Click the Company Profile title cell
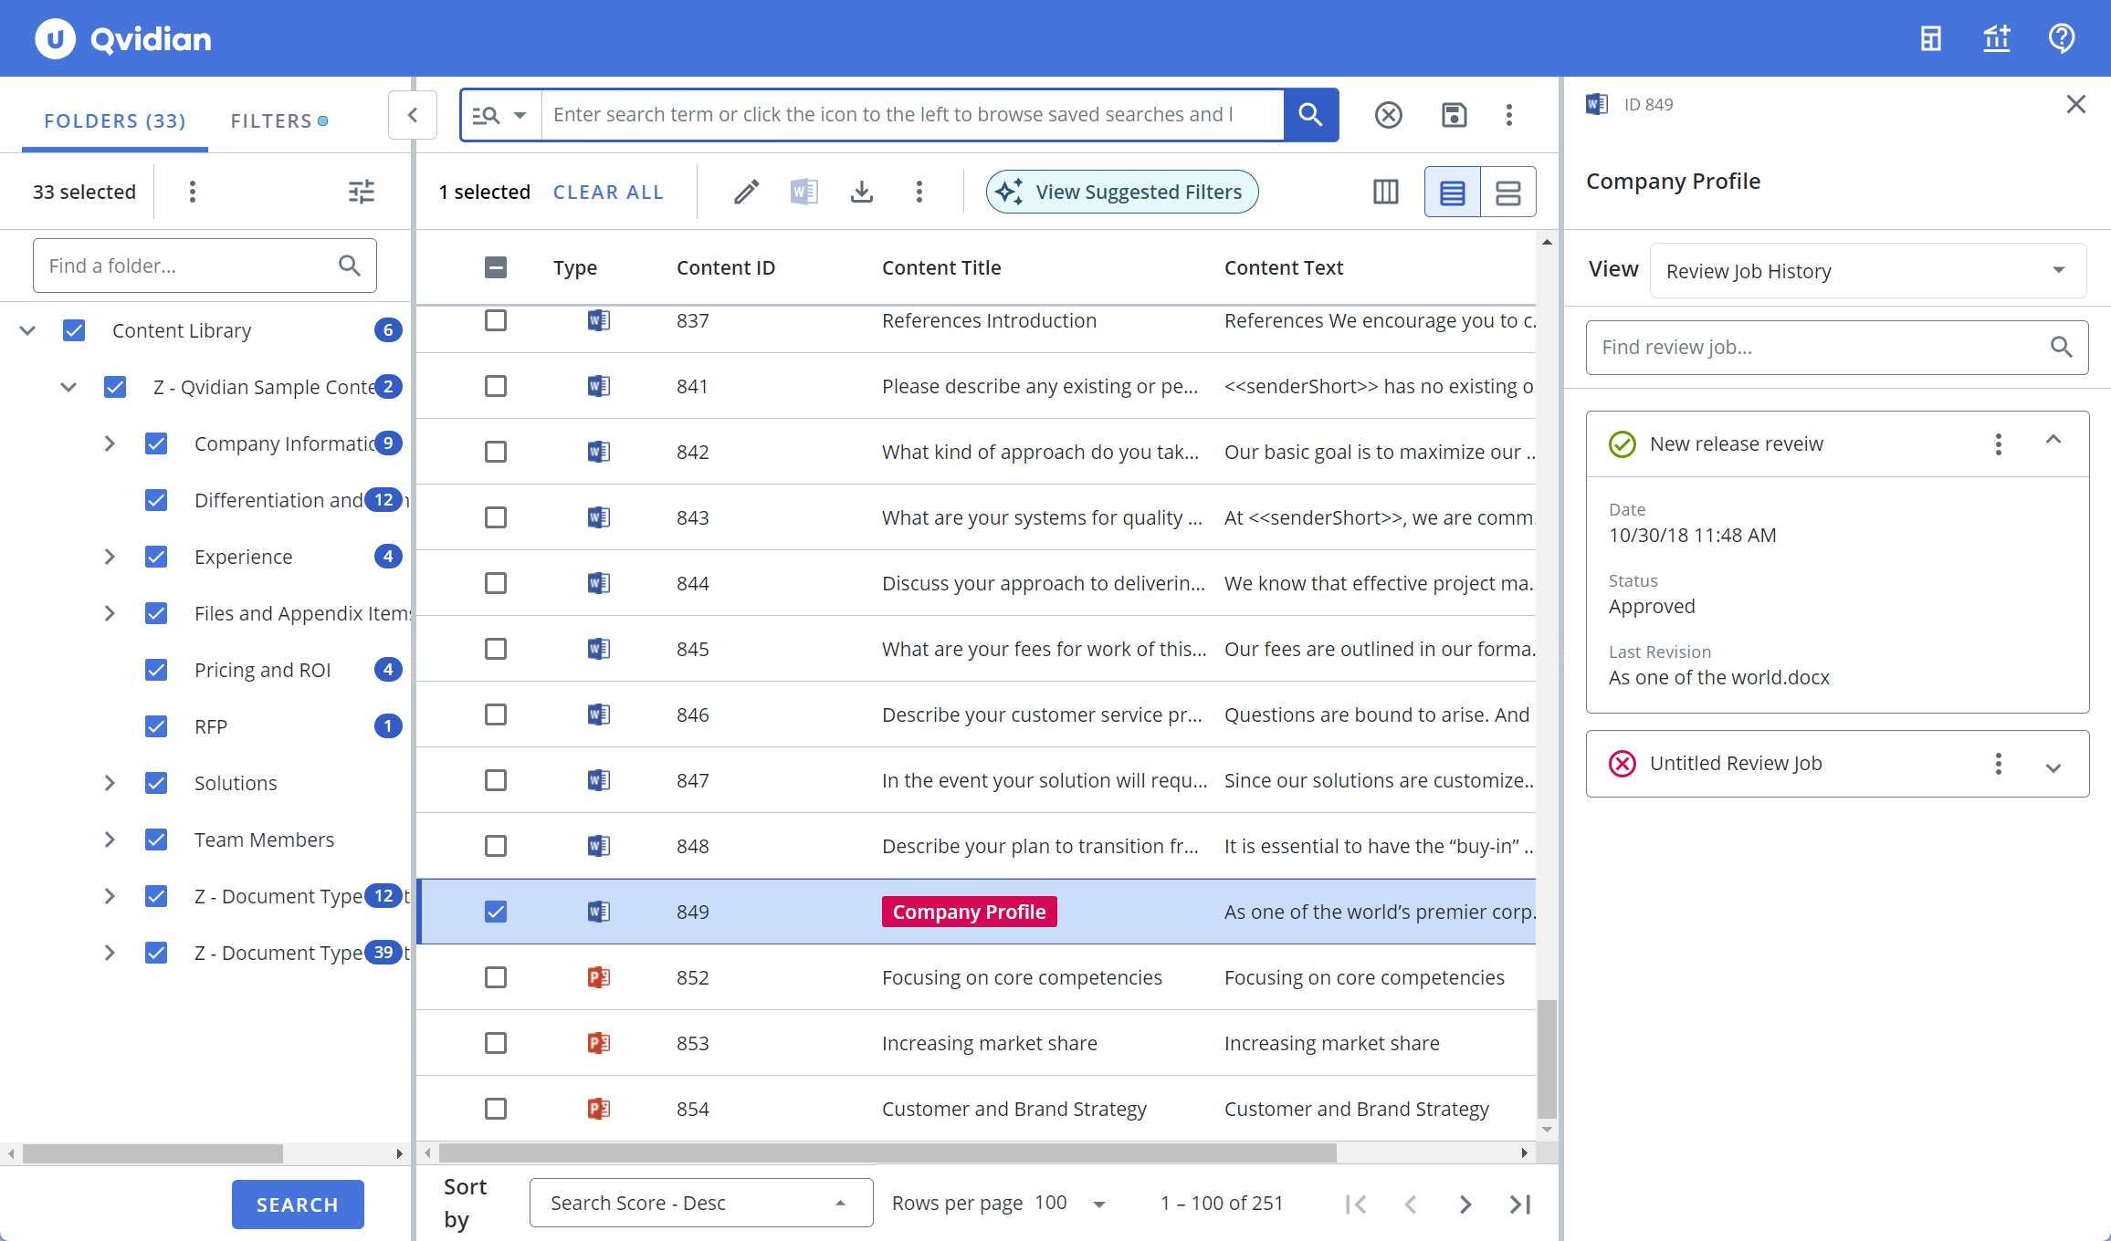Viewport: 2111px width, 1241px height. (x=969, y=912)
